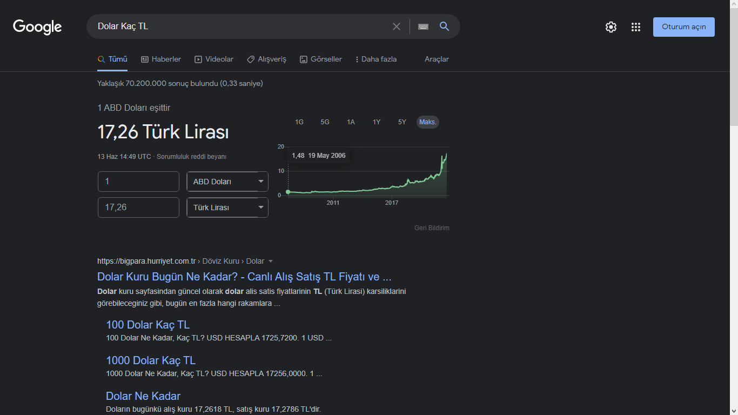Switch to the Videolar tab
The image size is (738, 415).
pos(214,59)
